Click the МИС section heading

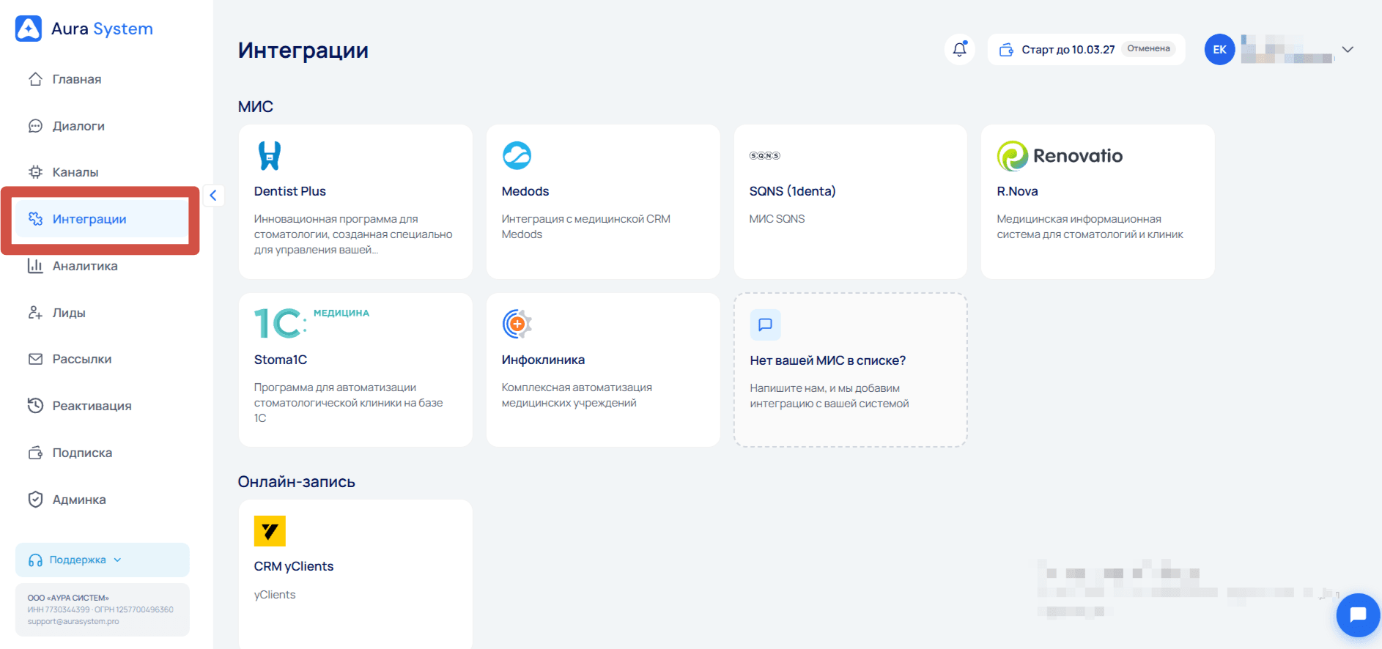[x=256, y=107]
